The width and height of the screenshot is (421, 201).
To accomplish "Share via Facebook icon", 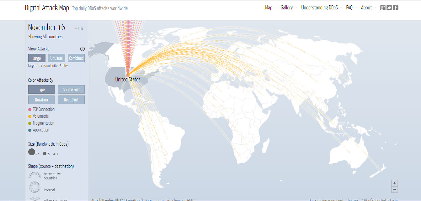I will point(396,8).
